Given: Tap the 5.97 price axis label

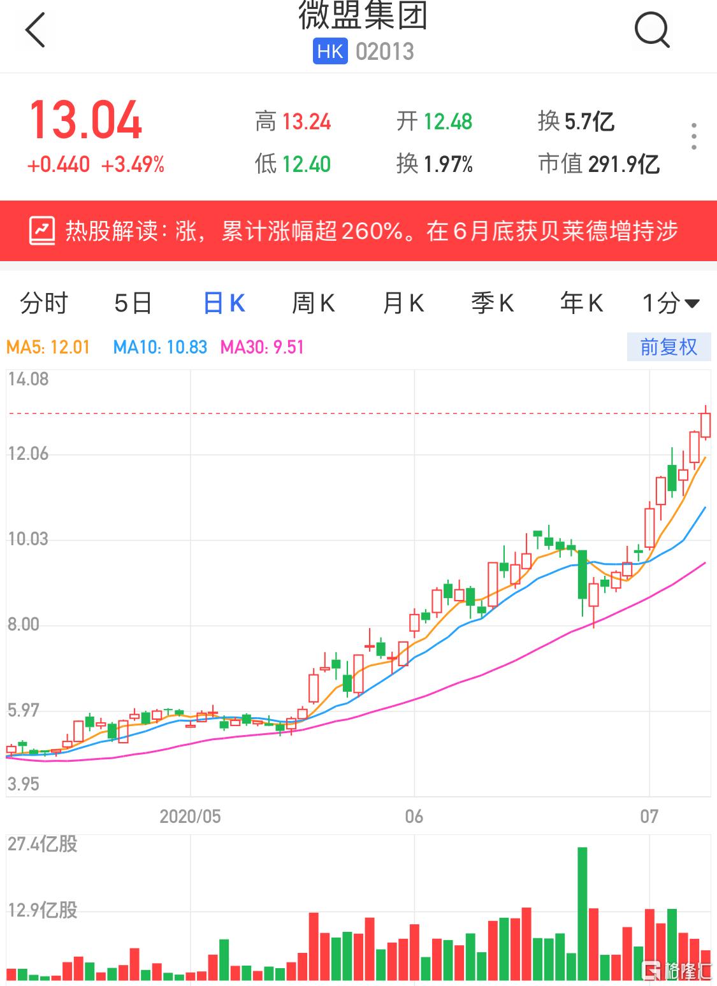Looking at the screenshot, I should tap(24, 710).
